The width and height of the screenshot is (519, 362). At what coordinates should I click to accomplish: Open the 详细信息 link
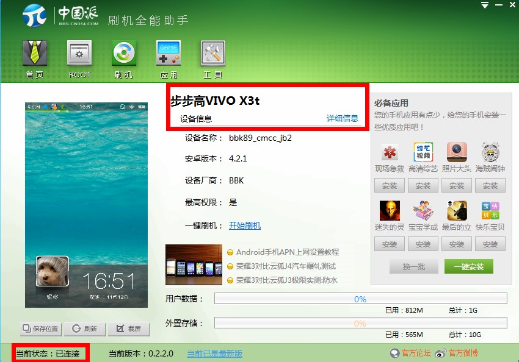pos(343,118)
